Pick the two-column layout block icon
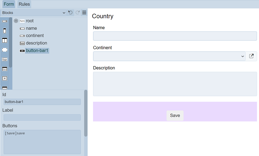 click(5, 40)
